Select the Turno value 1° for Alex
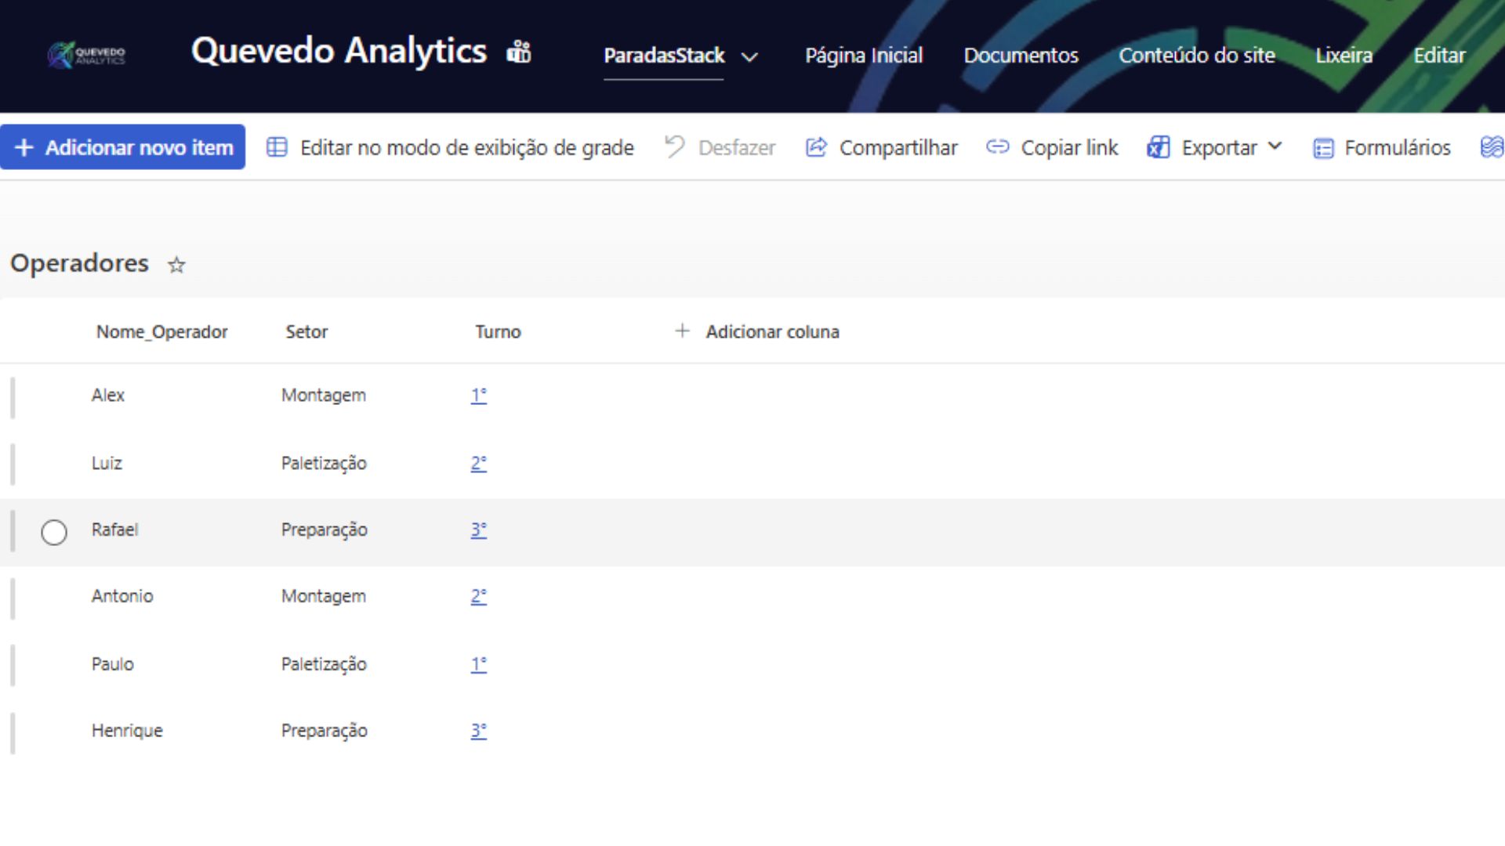 point(478,396)
